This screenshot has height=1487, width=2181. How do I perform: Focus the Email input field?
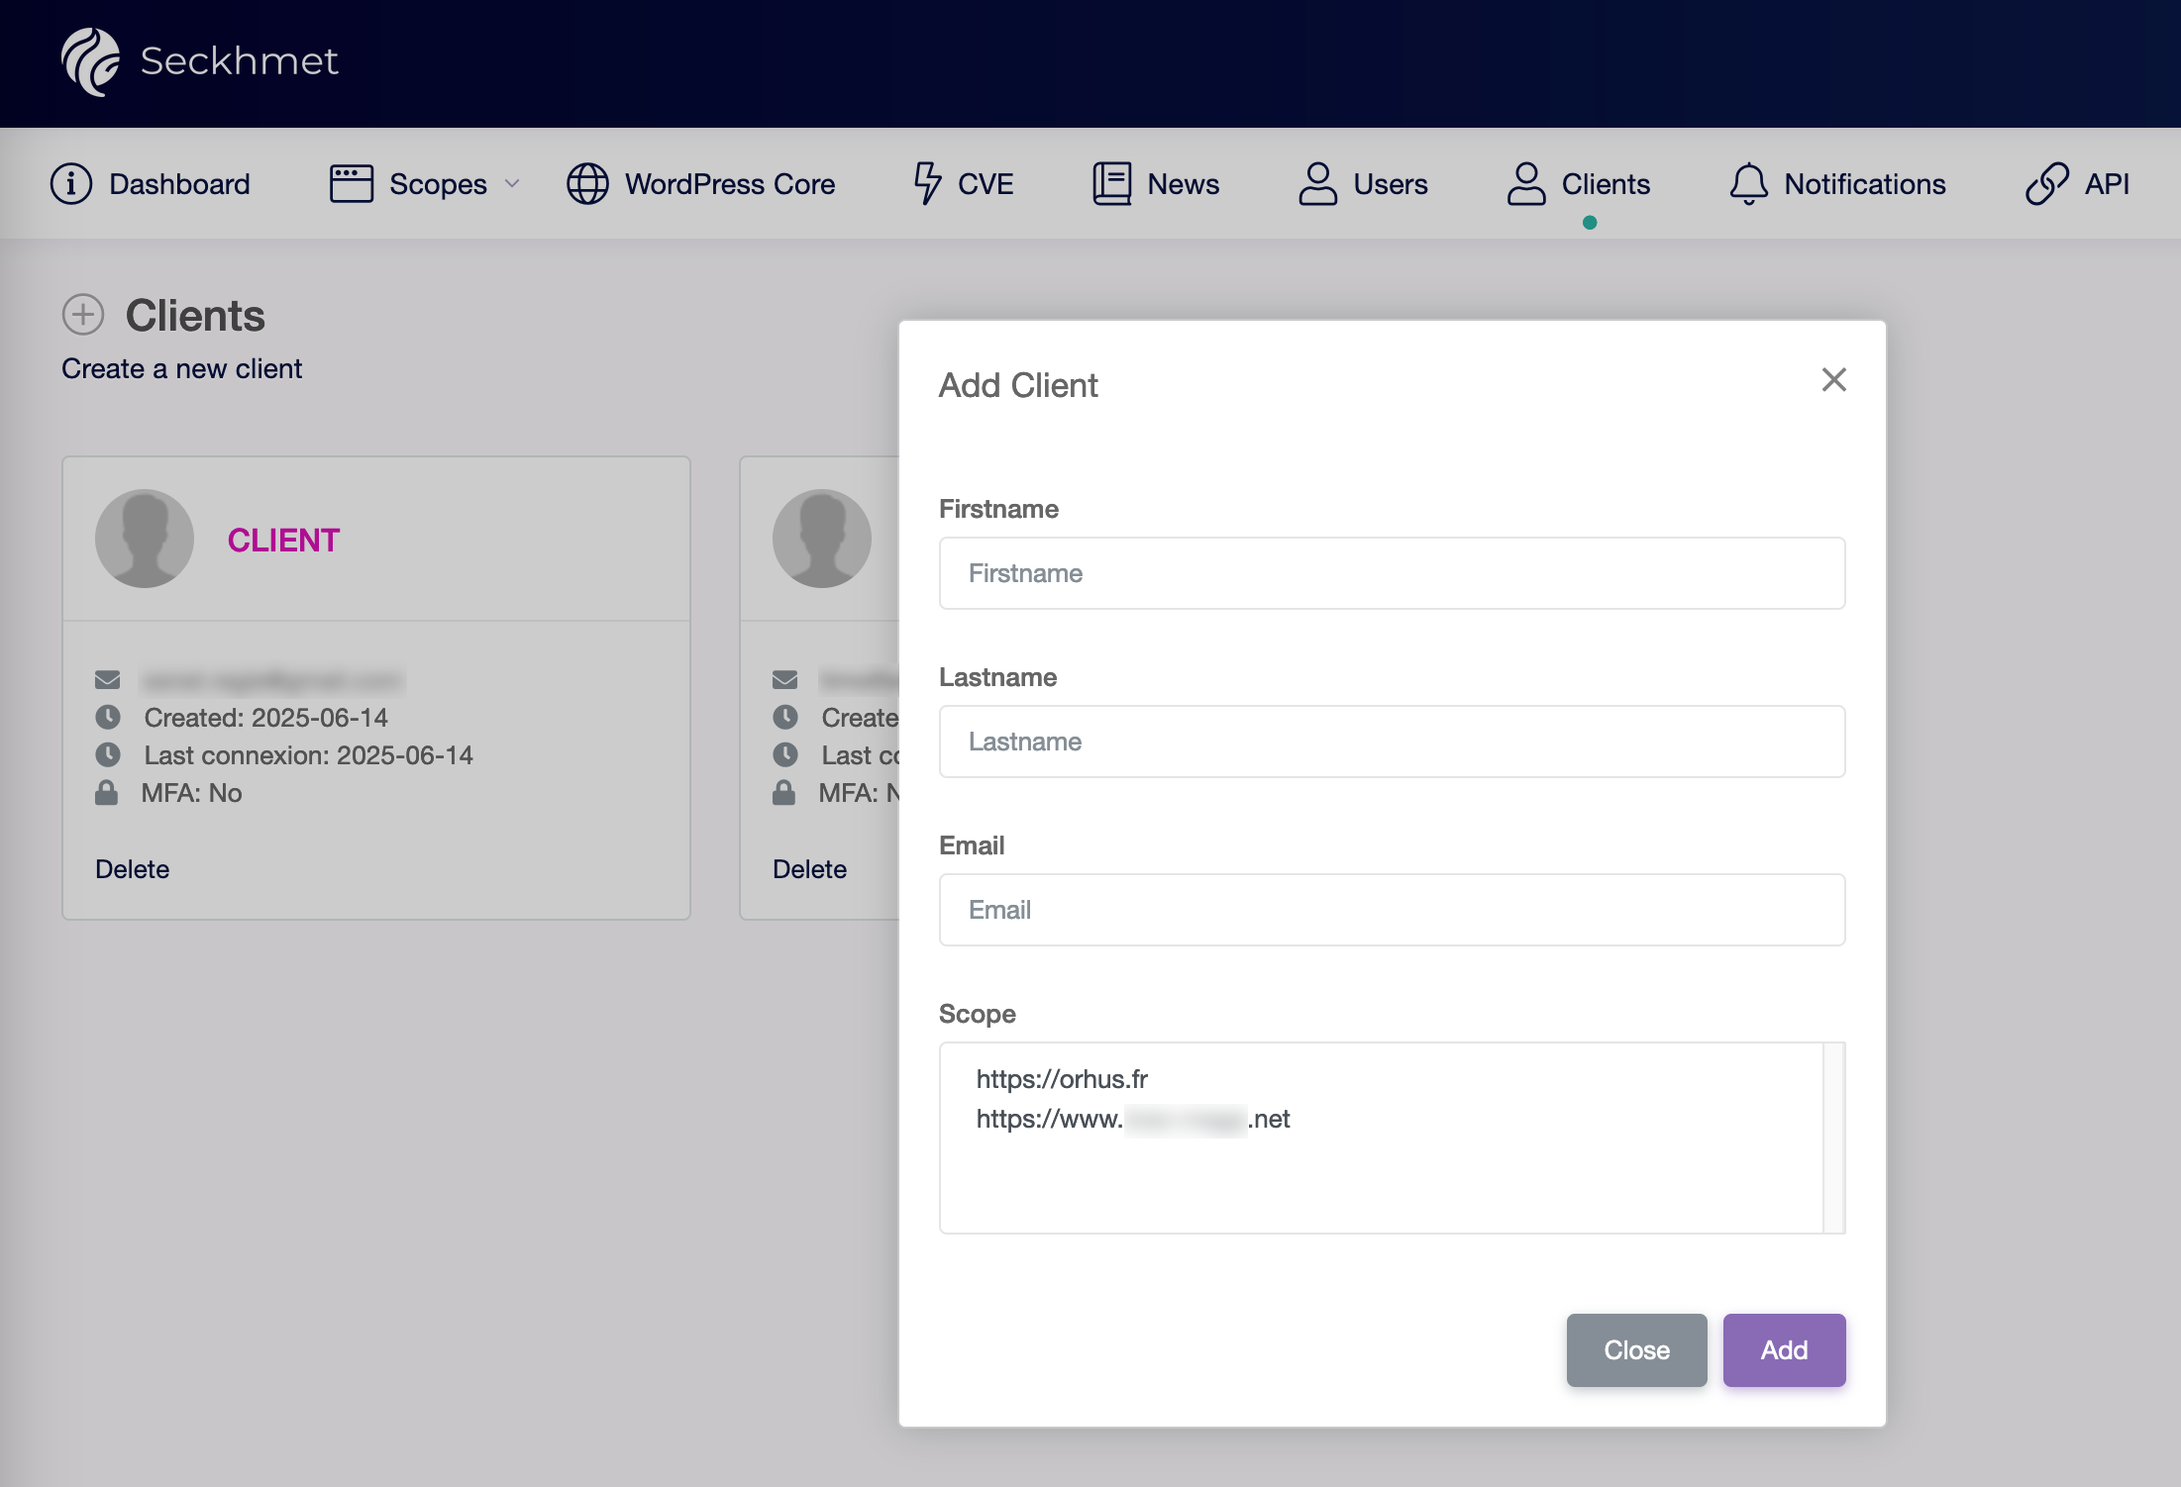(1392, 910)
